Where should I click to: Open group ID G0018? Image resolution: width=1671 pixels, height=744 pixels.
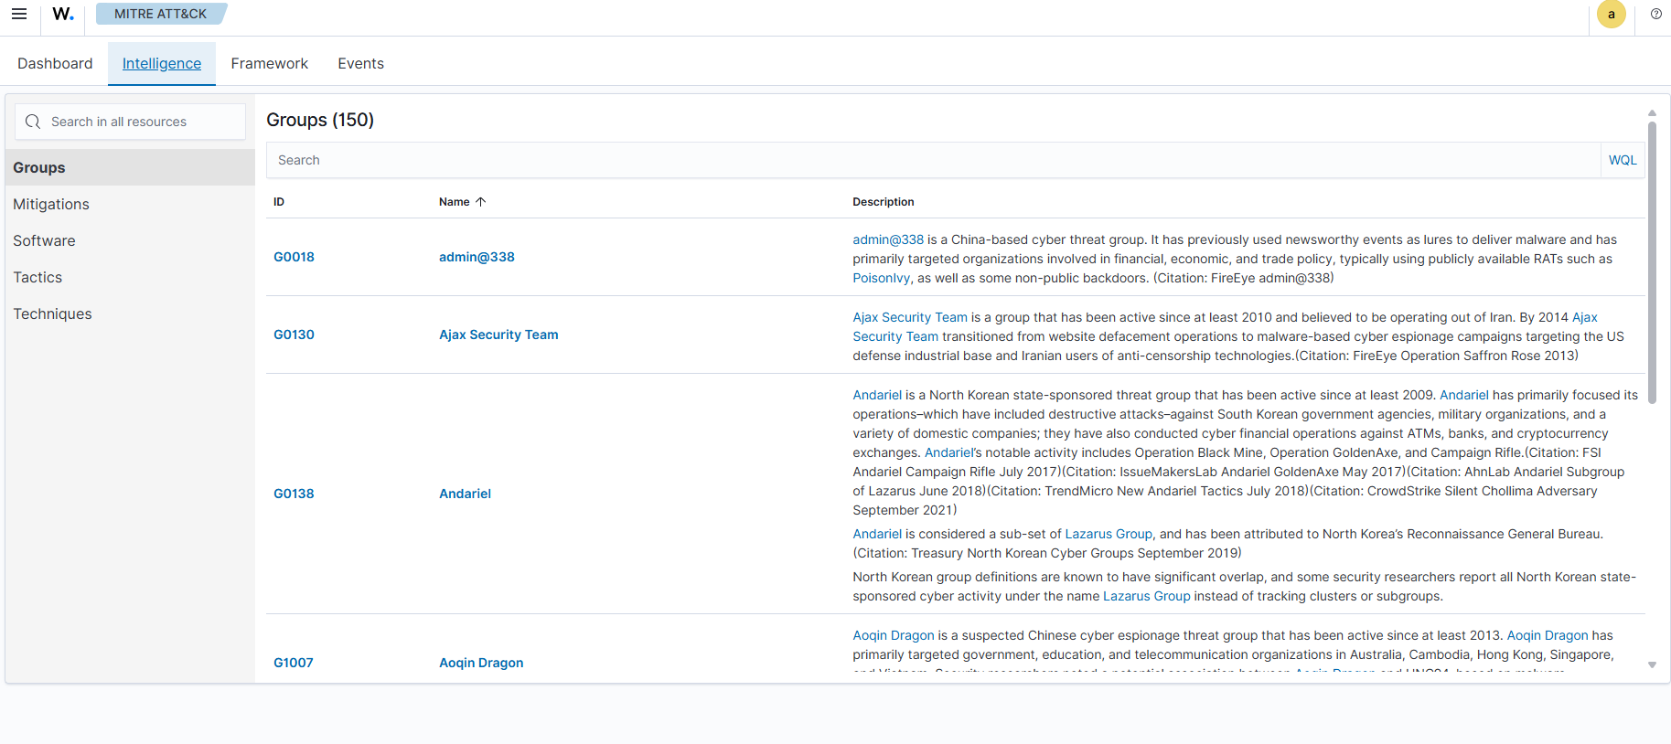294,257
